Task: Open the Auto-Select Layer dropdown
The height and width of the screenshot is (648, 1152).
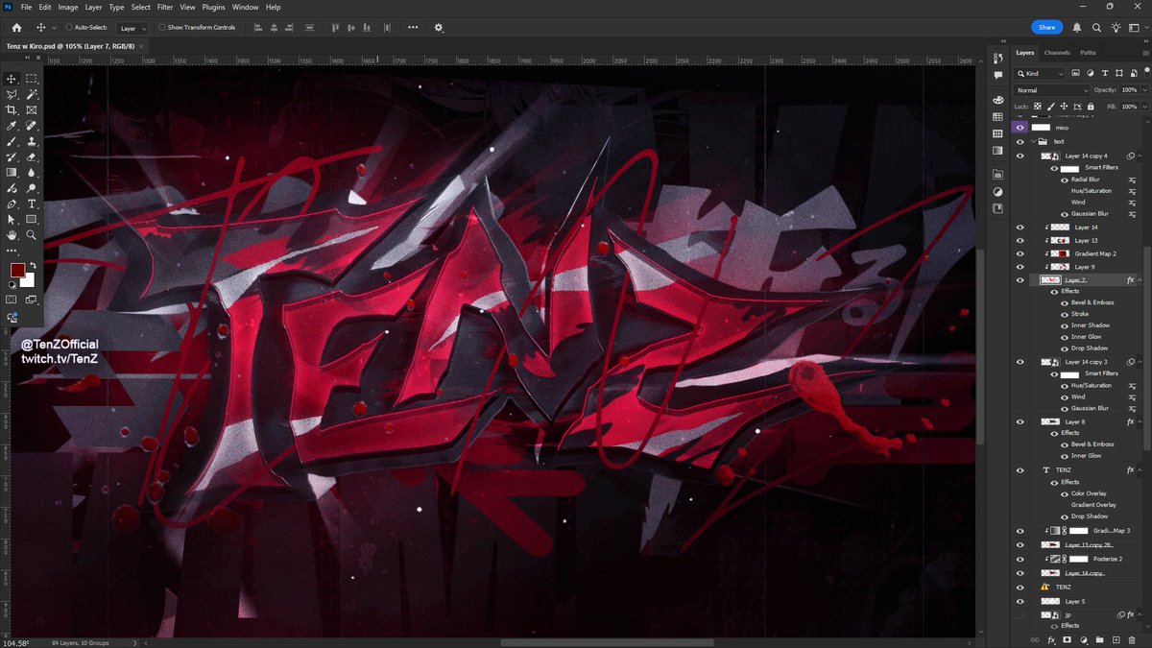Action: pos(132,28)
